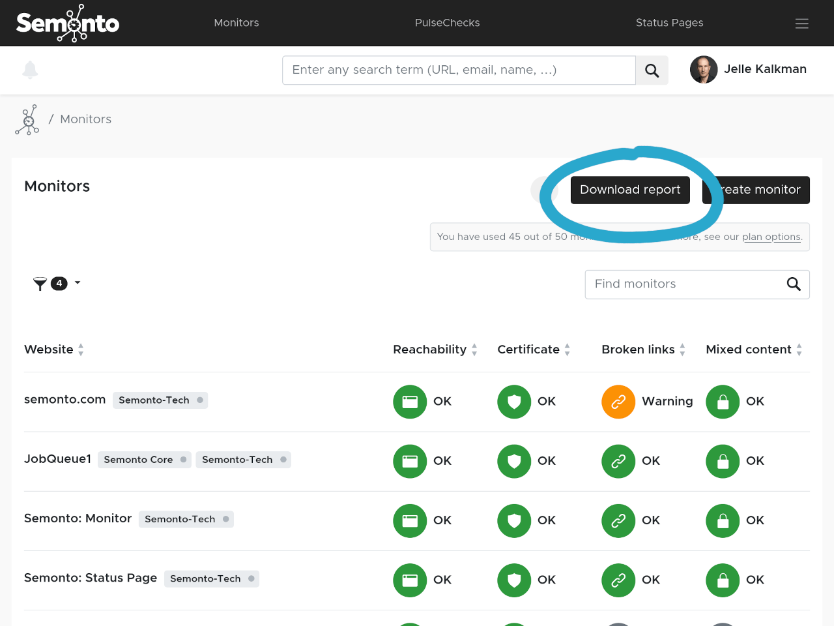This screenshot has height=626, width=834.
Task: Click semonto.com Reachability status icon
Action: coord(410,402)
